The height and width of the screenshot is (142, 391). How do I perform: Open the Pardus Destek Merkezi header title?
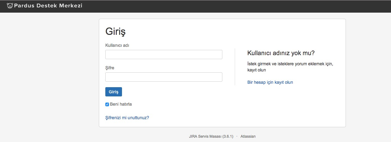(x=48, y=6)
